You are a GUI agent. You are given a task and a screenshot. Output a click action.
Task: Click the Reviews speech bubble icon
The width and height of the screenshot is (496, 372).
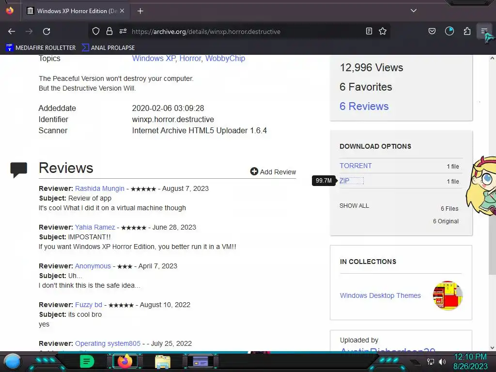19,170
